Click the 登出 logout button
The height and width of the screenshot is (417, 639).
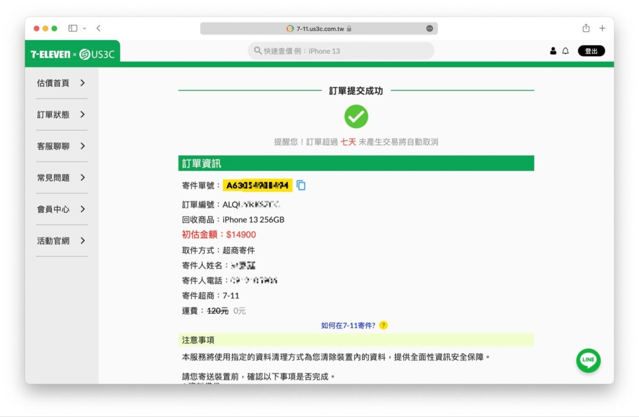coord(591,51)
